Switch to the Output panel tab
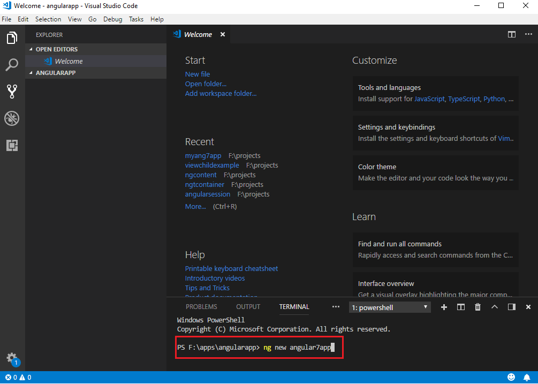This screenshot has height=384, width=538. [248, 307]
